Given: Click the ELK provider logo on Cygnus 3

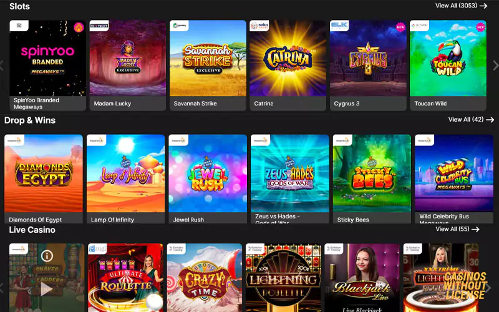Looking at the screenshot, I should pos(339,26).
